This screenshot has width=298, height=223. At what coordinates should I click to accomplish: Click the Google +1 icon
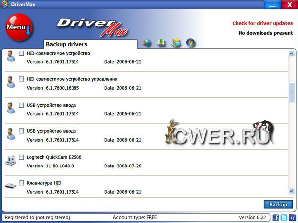pyautogui.click(x=292, y=217)
